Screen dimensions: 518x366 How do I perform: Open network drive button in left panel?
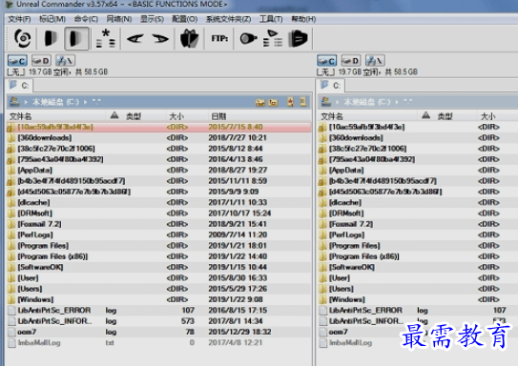(65, 61)
